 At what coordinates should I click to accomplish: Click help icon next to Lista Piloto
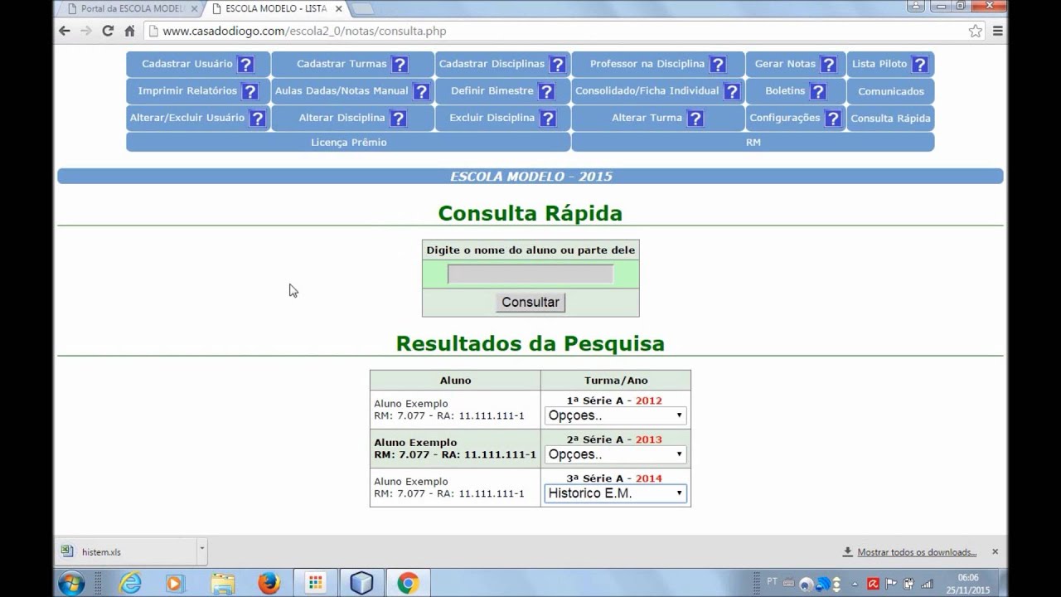[919, 65]
